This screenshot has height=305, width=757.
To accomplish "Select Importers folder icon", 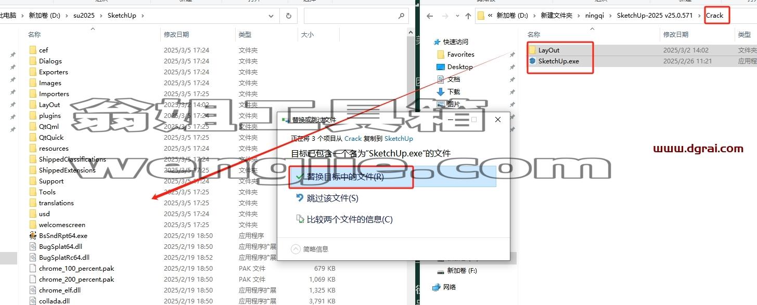I will [x=33, y=94].
